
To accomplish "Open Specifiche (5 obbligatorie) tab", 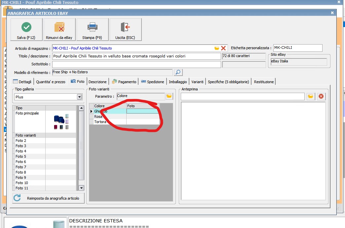I will click(x=228, y=82).
